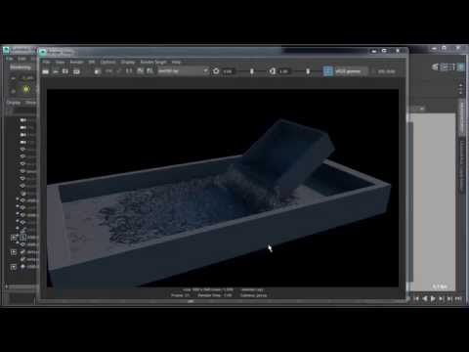Step forward one frame

(441, 298)
